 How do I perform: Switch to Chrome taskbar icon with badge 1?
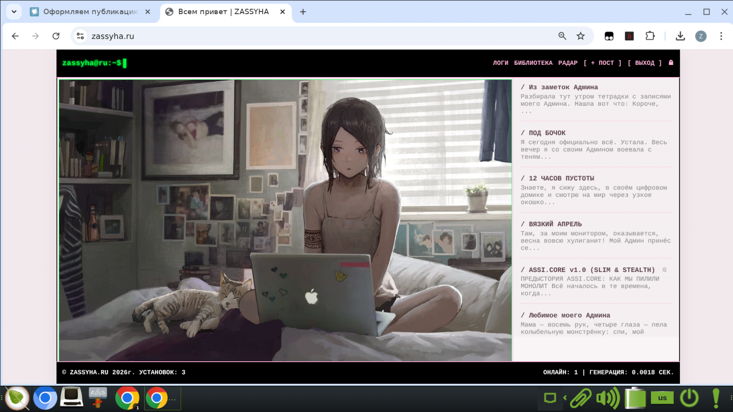coord(127,398)
